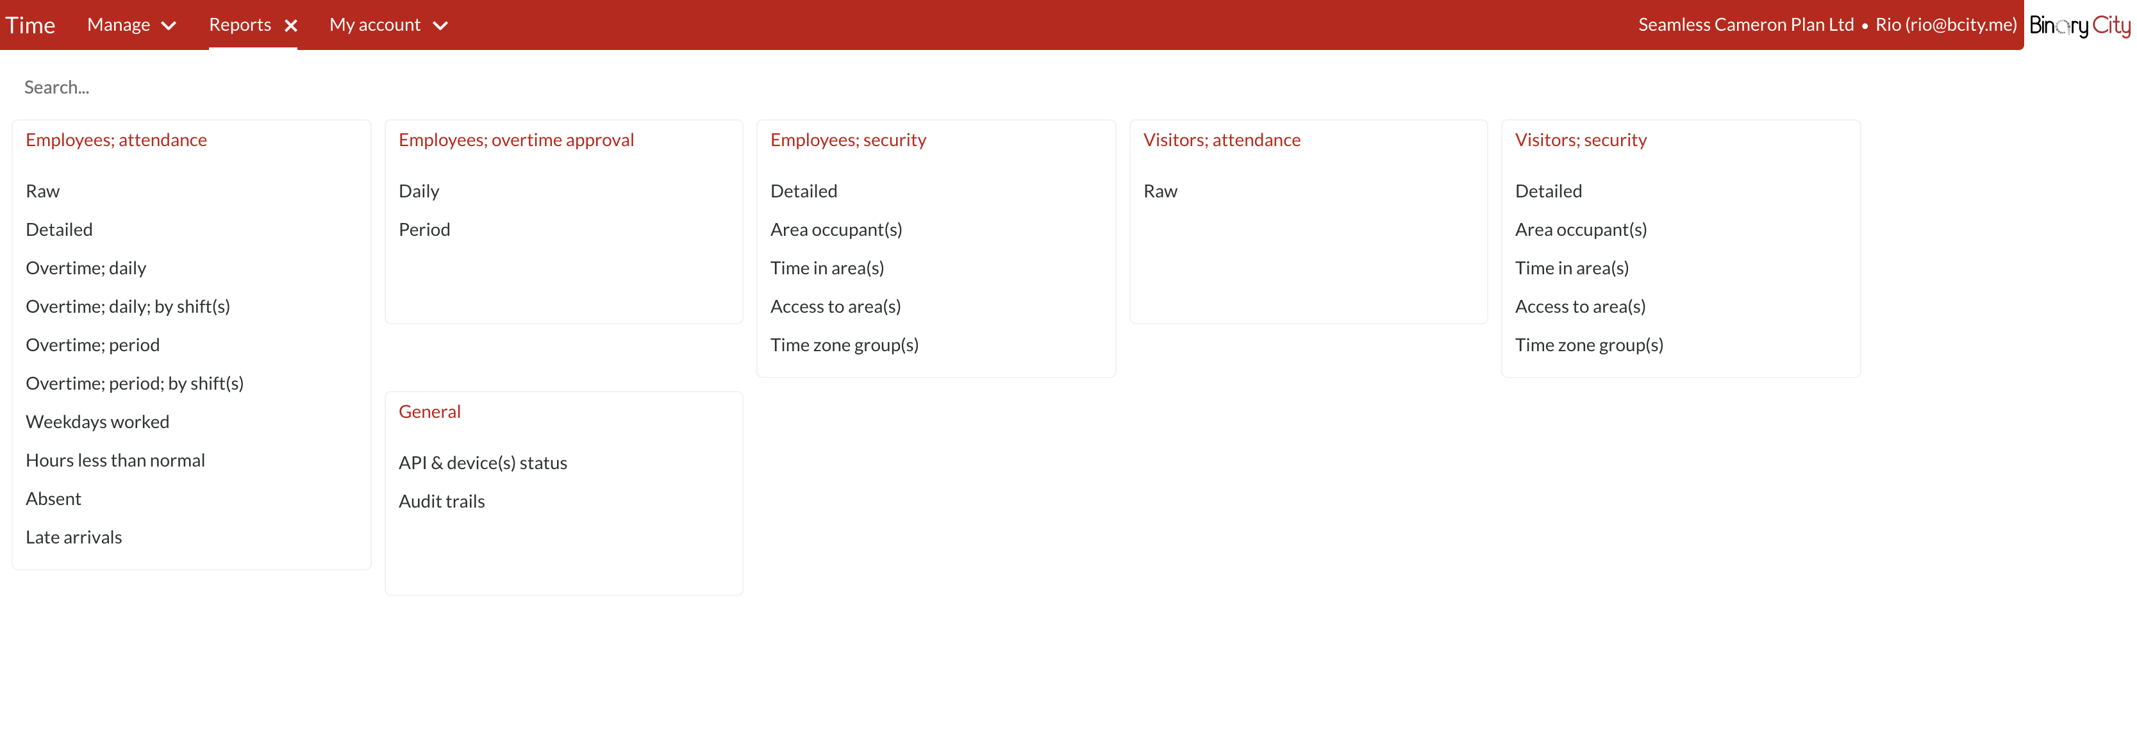Open Access to area(s) under Visitors; security
Screen dimensions: 2137x746
pos(1579,306)
